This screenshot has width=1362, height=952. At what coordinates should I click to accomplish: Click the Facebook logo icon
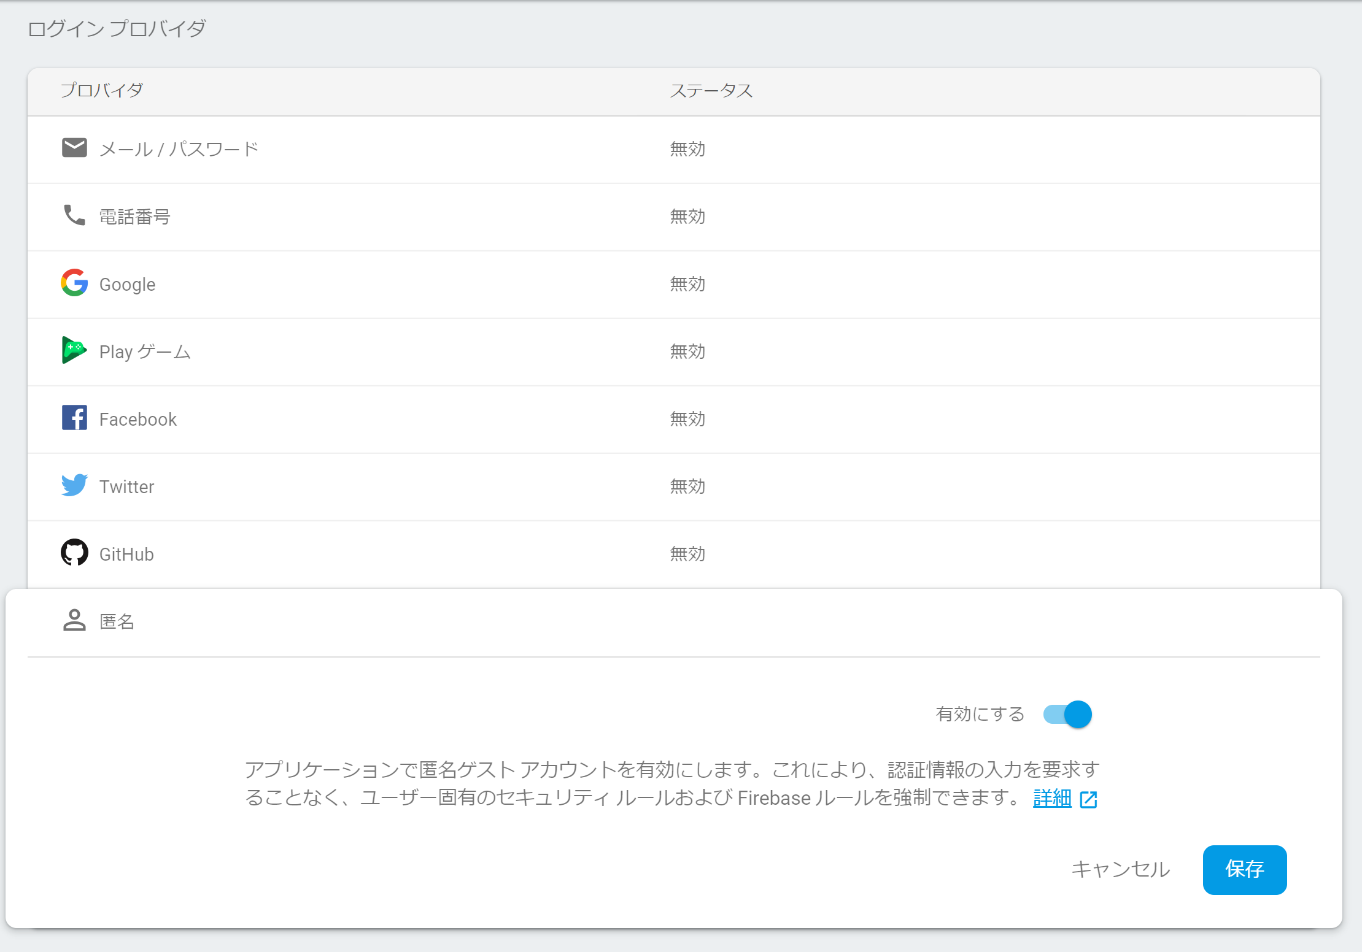tap(74, 418)
